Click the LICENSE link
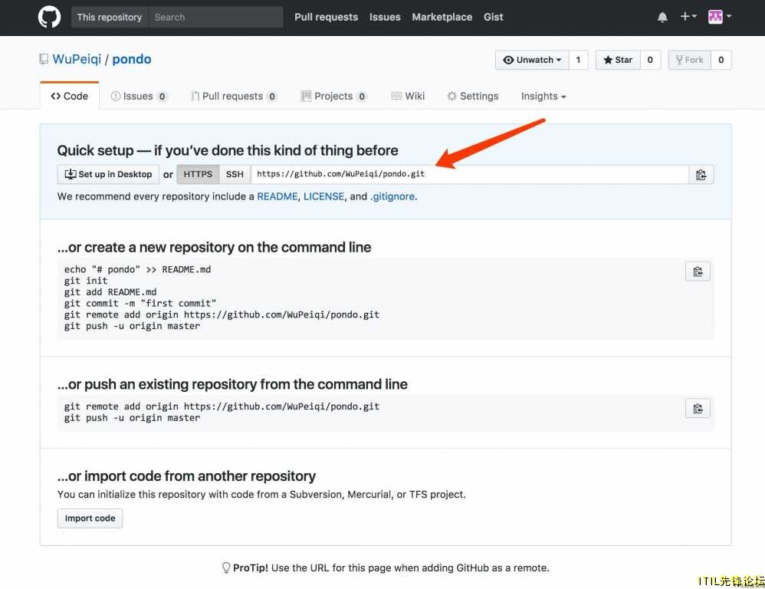This screenshot has width=765, height=589. 324,196
